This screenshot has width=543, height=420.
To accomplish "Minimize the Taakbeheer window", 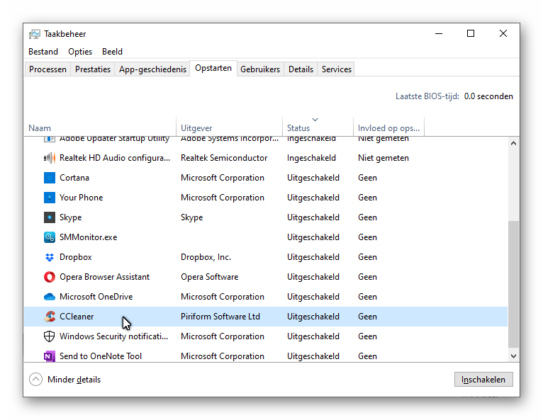I will click(x=439, y=33).
